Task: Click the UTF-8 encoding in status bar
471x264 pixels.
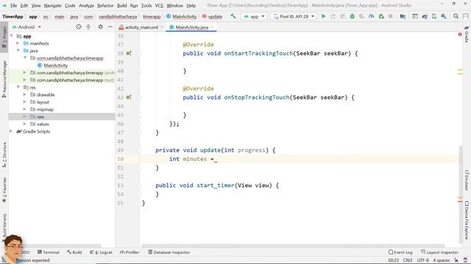Action: pyautogui.click(x=423, y=260)
